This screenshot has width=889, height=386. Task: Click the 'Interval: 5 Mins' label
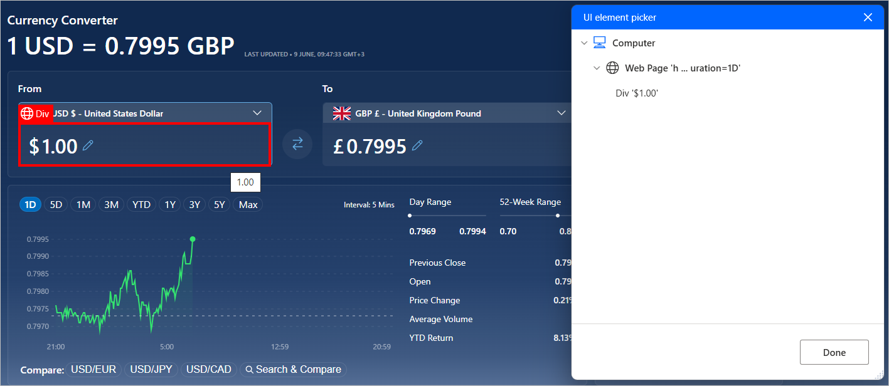tap(369, 205)
